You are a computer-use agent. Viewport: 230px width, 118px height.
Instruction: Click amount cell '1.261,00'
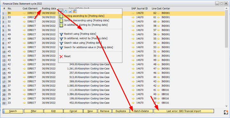[x=72, y=69]
